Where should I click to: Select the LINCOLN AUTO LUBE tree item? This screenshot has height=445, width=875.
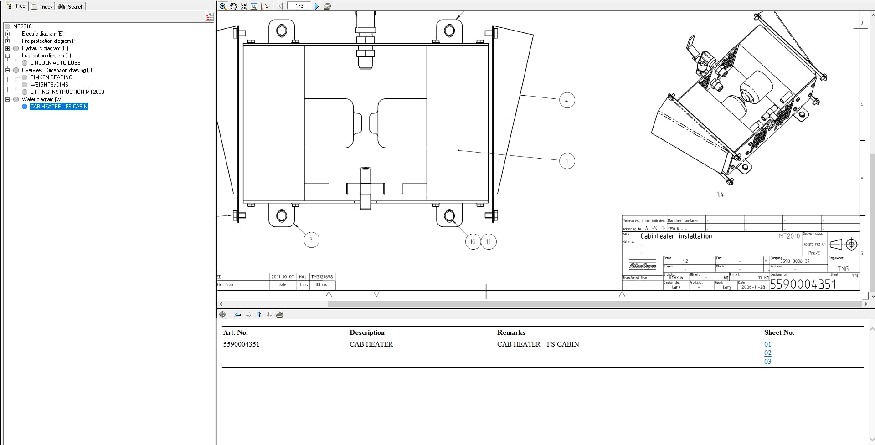55,63
